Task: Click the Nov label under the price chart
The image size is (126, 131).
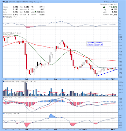Action: tap(55, 79)
